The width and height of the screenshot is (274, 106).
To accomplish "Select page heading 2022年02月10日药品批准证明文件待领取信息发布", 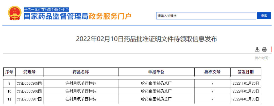I will pyautogui.click(x=146, y=39).
